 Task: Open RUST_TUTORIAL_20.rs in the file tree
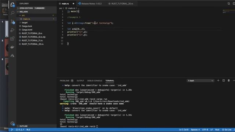coord(33,44)
